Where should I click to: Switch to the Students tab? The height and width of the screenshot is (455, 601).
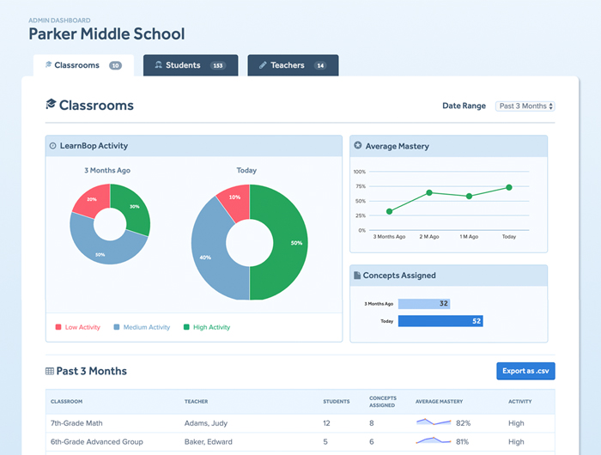(x=191, y=65)
